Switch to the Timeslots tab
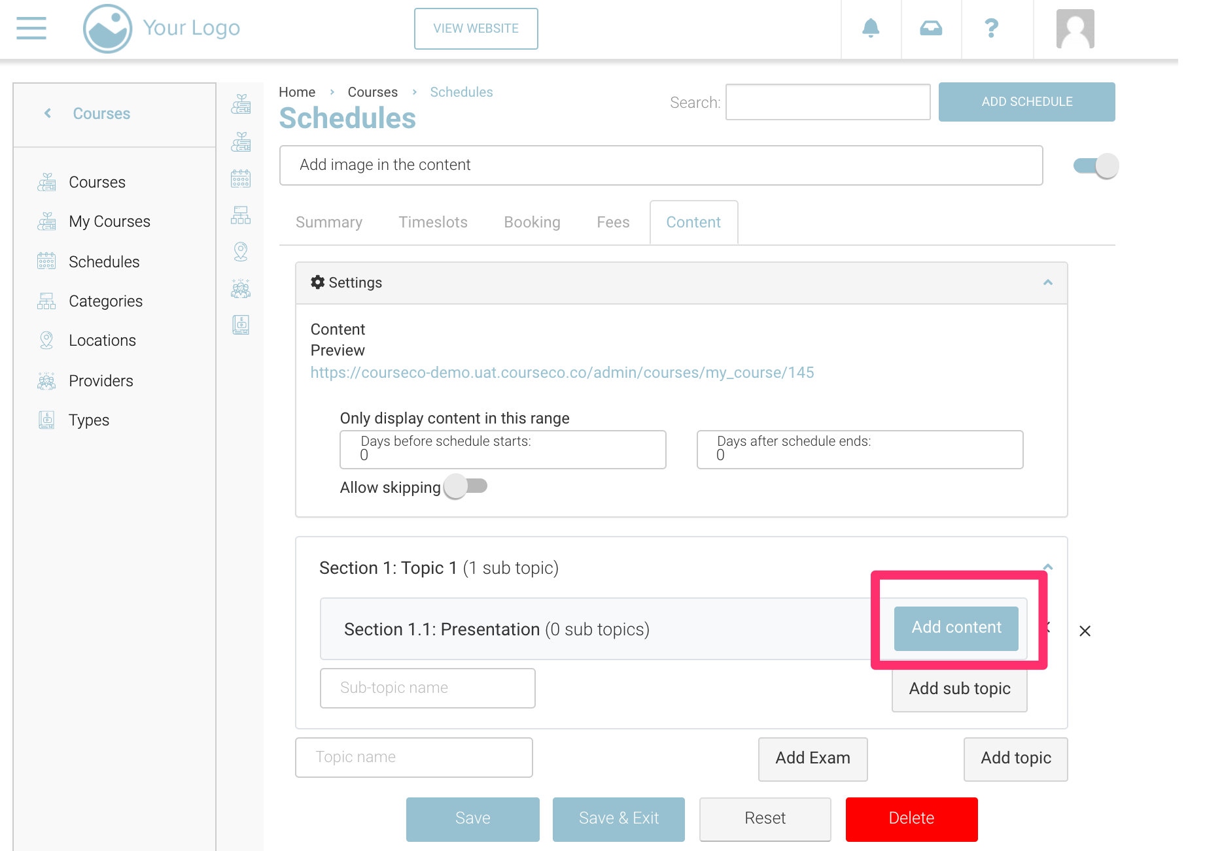 (433, 222)
